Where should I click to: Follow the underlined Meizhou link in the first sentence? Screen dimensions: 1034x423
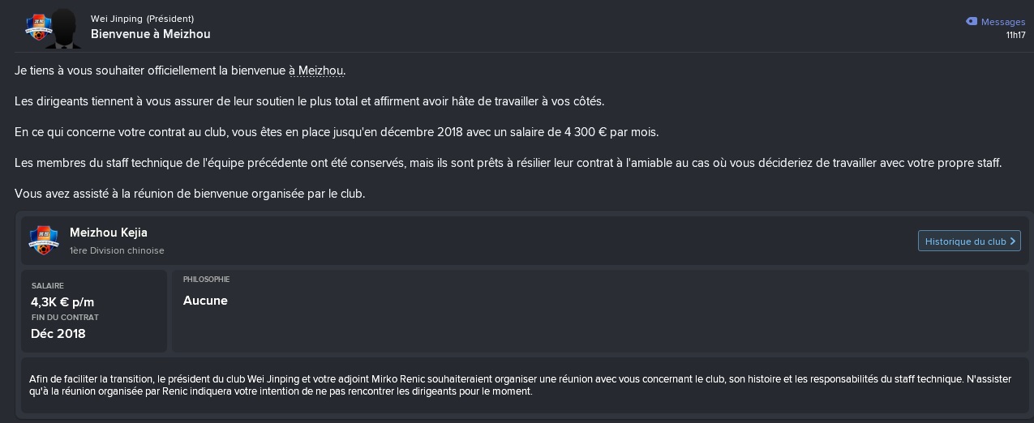tap(321, 70)
